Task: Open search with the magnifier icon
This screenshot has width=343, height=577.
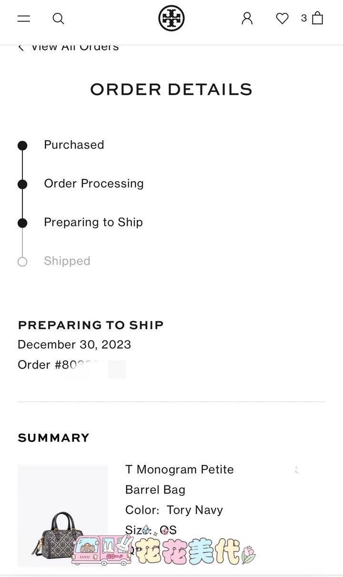Action: tap(58, 19)
